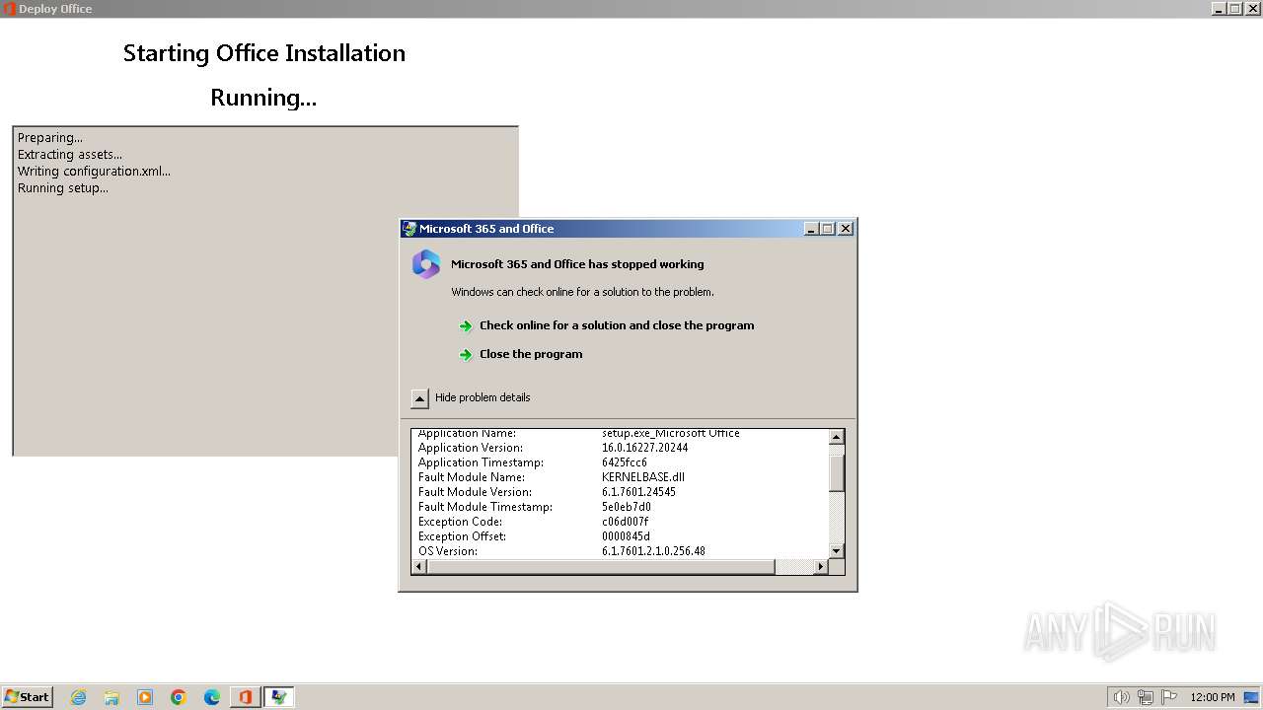Select OS Version value 6.1.7601.2.1.0.256.48
This screenshot has width=1263, height=710.
tap(654, 551)
